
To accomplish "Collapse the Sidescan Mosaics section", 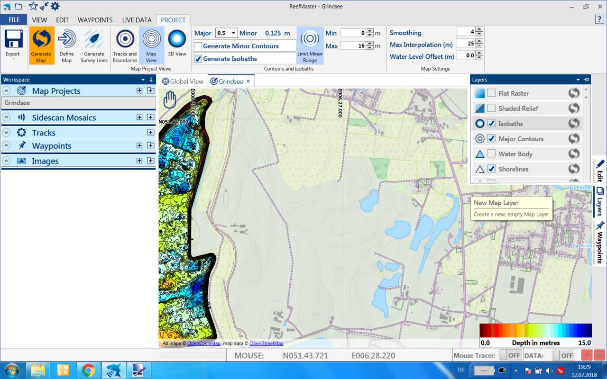I will coord(7,117).
